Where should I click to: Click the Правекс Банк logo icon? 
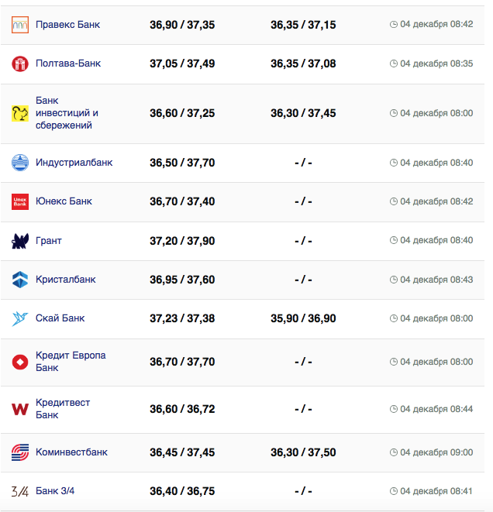(x=20, y=25)
